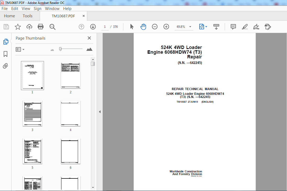This screenshot has width=287, height=191.
Task: Add a comment with the speech bubble icon
Action: tap(233, 27)
